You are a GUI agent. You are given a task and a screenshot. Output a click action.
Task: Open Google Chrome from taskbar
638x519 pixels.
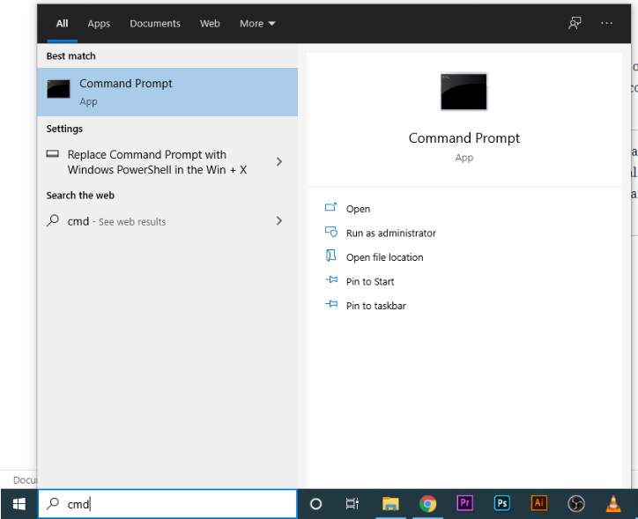428,504
